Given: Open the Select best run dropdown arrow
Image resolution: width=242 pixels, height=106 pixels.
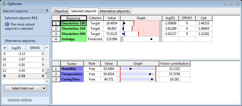Looking at the screenshot, I should [44, 88].
